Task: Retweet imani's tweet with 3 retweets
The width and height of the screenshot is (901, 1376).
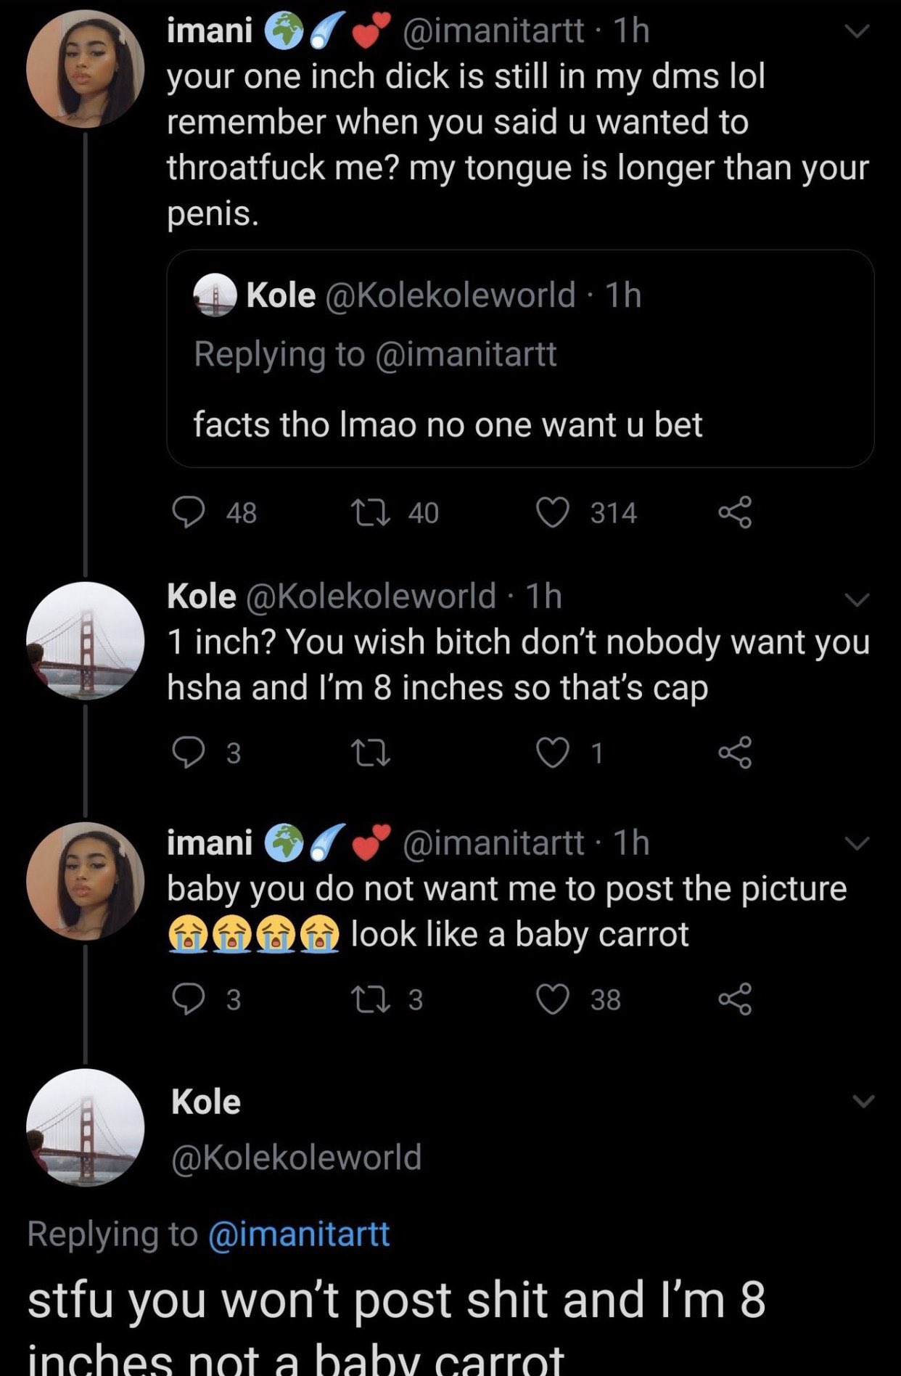Action: click(371, 1000)
